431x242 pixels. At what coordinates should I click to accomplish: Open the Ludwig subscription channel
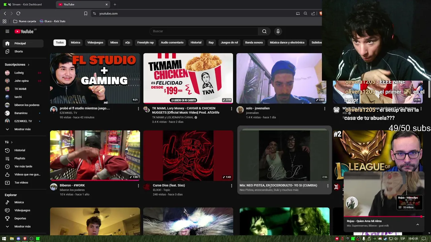tap(23, 73)
